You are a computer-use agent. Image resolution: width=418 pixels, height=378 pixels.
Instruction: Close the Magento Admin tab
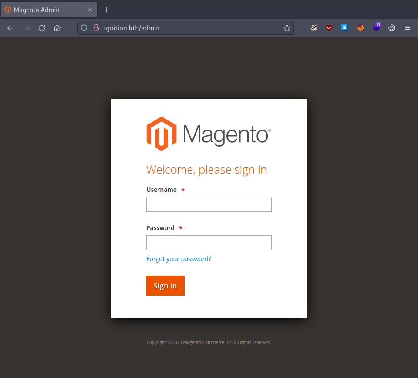(90, 10)
